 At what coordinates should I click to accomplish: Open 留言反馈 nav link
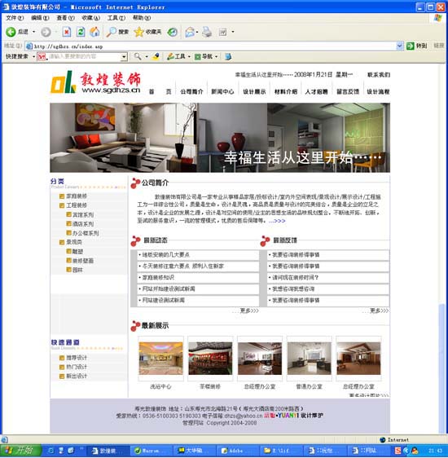coord(348,92)
